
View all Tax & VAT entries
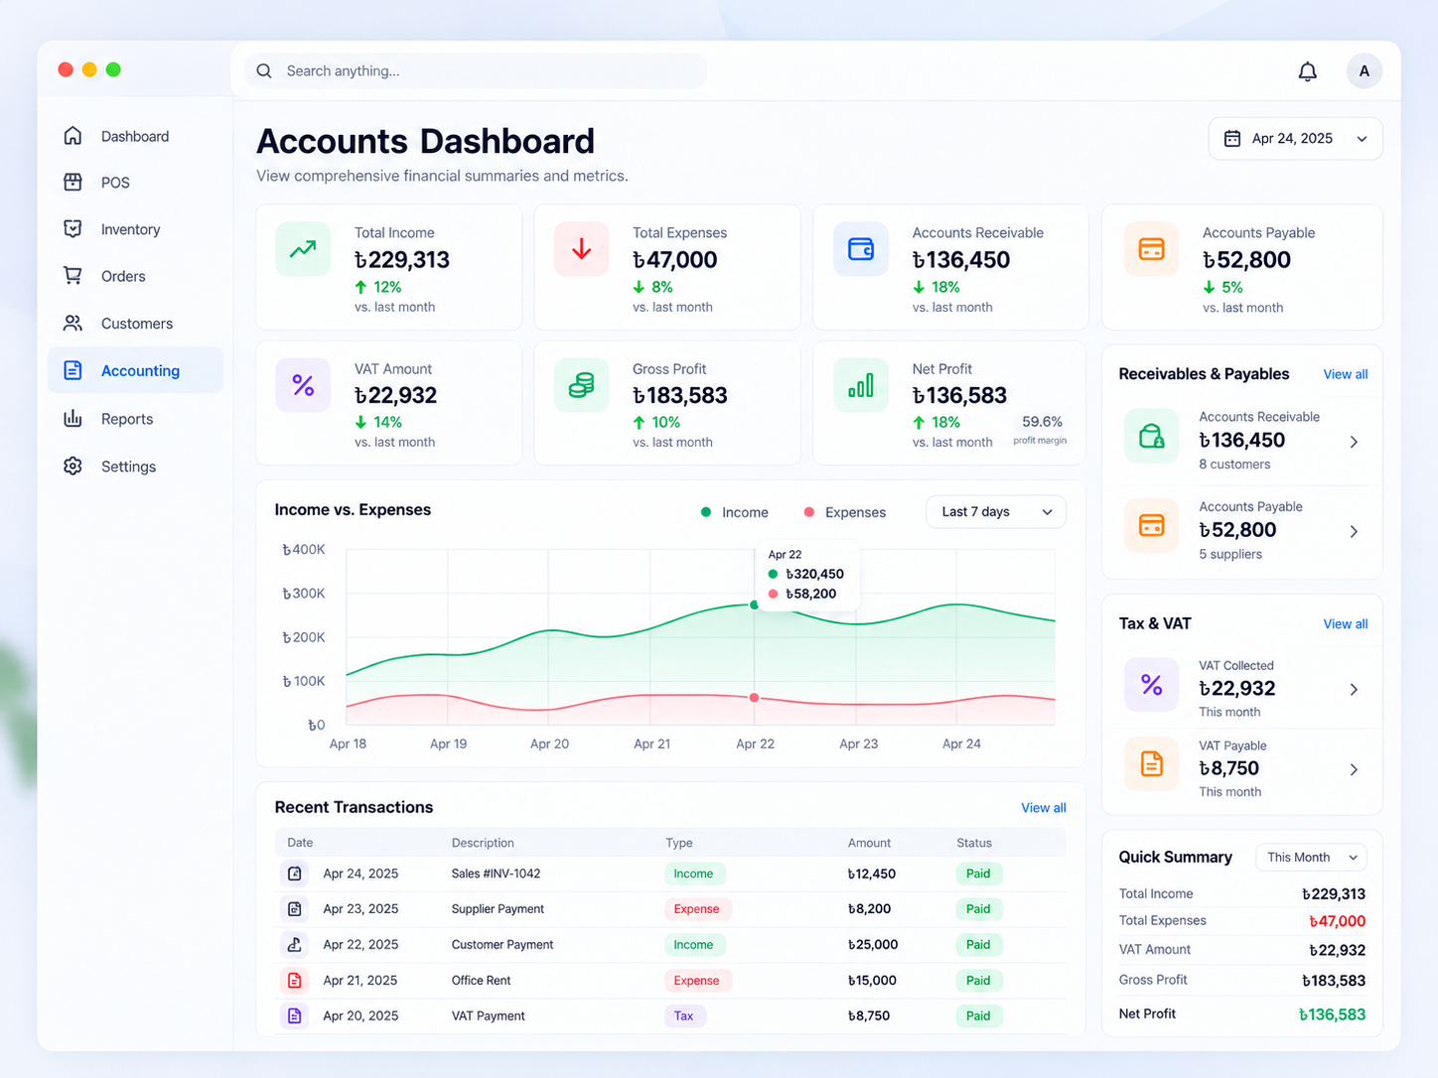tap(1345, 624)
